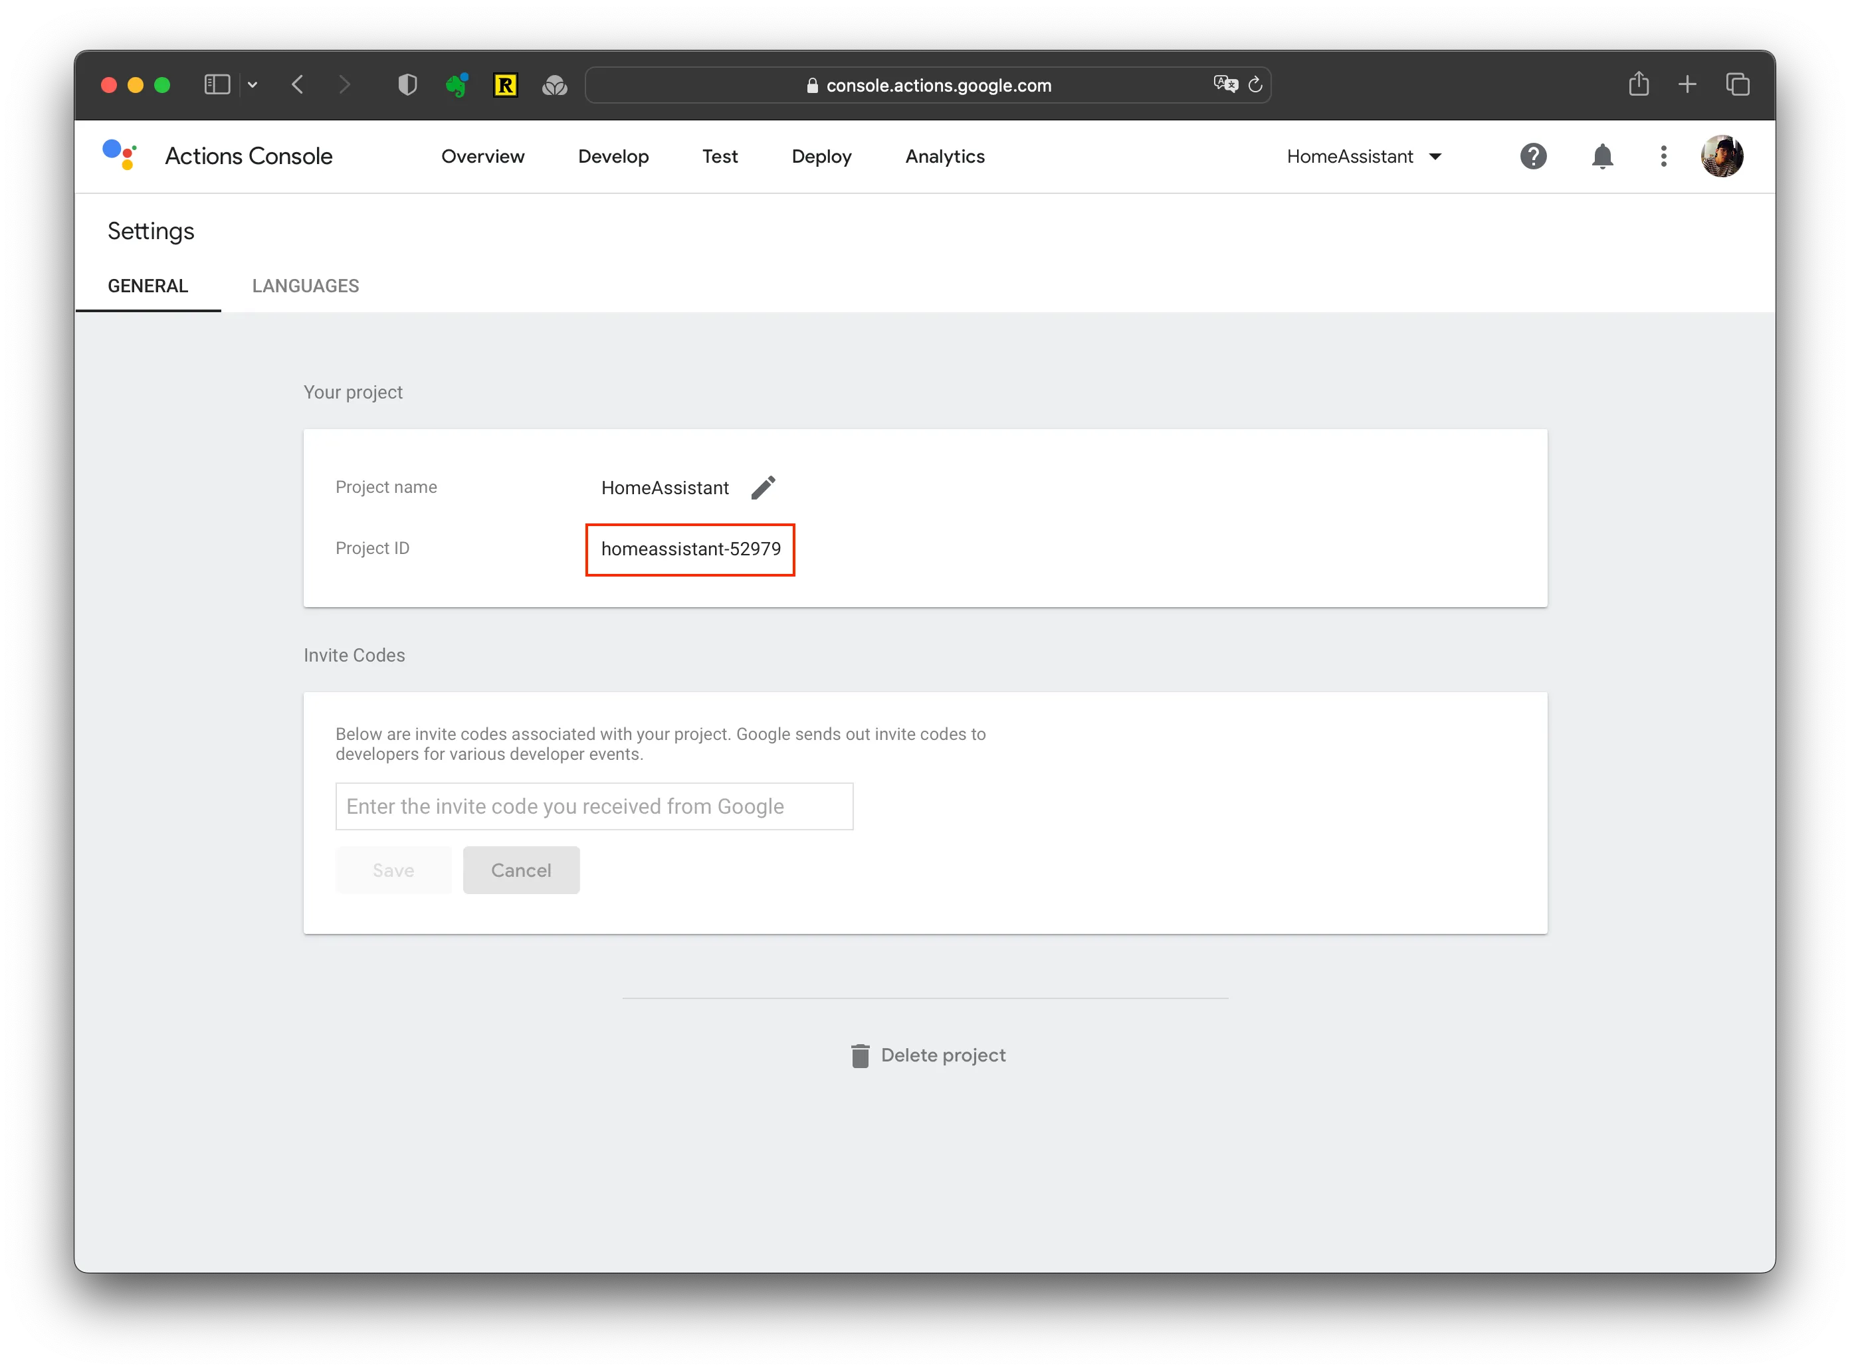Screen dimensions: 1850x1371
Task: Click the Project ID label
Action: (x=372, y=548)
